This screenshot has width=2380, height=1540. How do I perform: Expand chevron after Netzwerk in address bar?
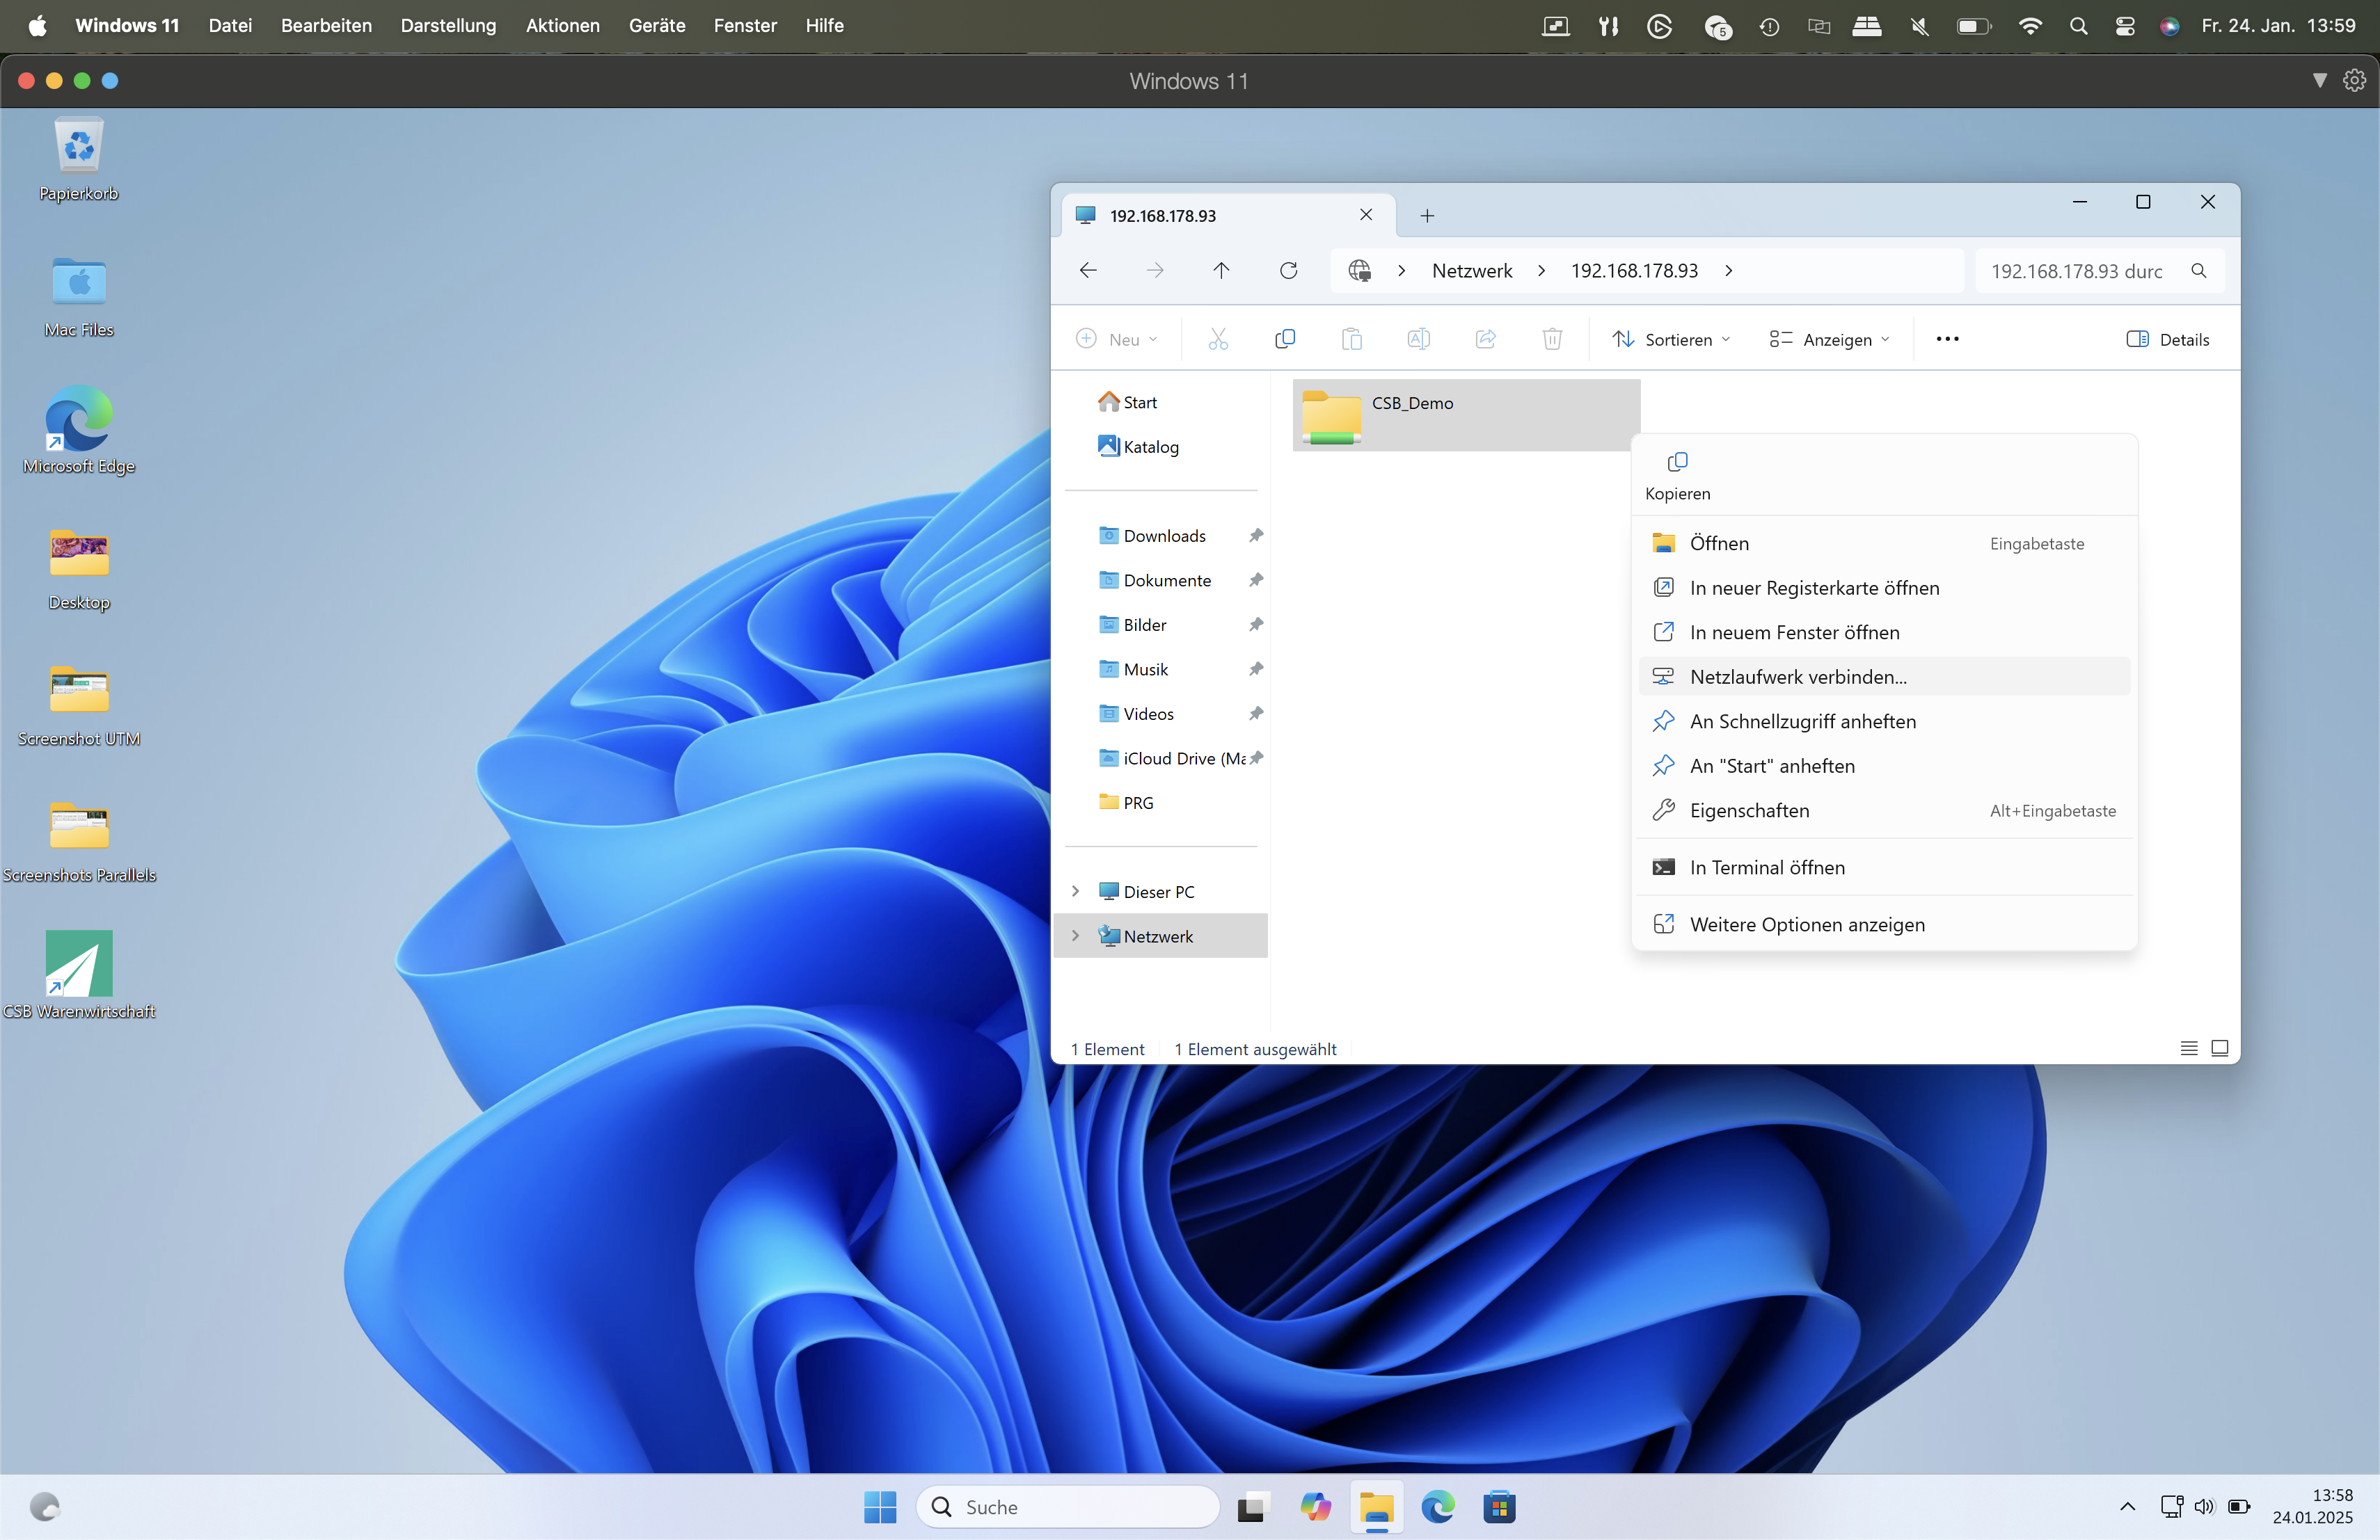[x=1541, y=271]
